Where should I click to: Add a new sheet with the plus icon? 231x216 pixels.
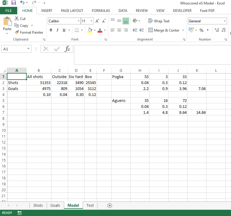pos(110,206)
